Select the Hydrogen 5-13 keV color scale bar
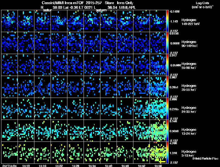220x167 pixels. (168, 152)
